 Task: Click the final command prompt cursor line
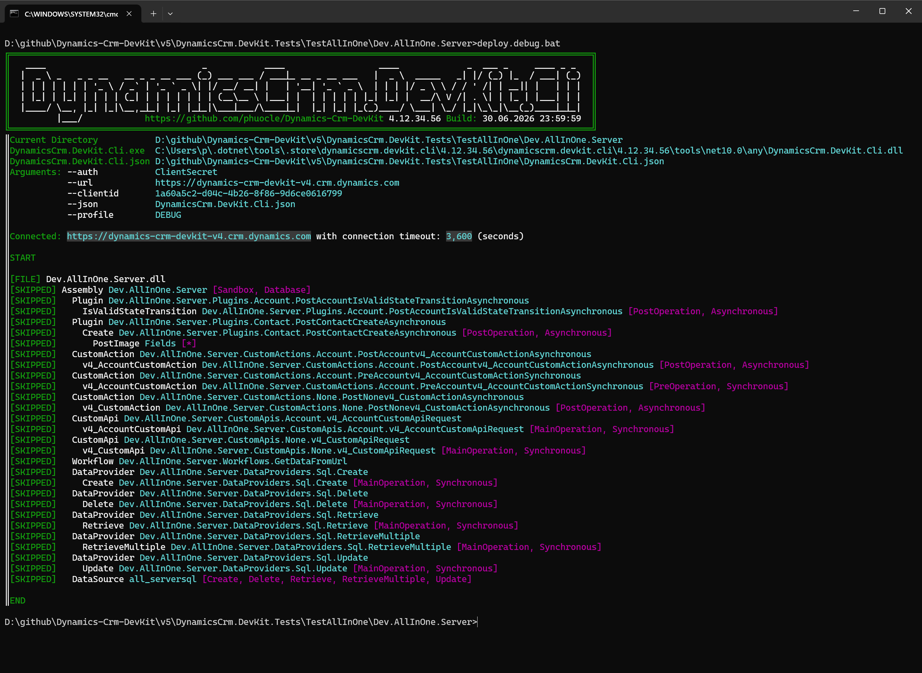click(x=241, y=622)
